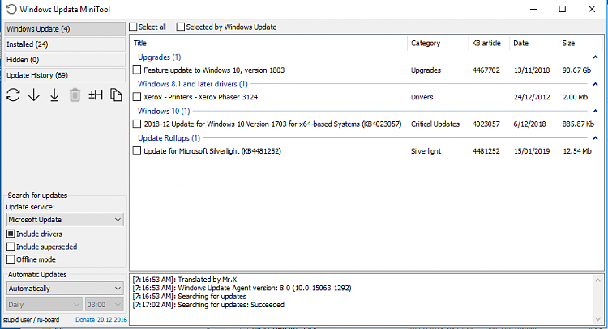Click the install updates arrow icon
Screen dimensions: 608x329
(x=54, y=95)
